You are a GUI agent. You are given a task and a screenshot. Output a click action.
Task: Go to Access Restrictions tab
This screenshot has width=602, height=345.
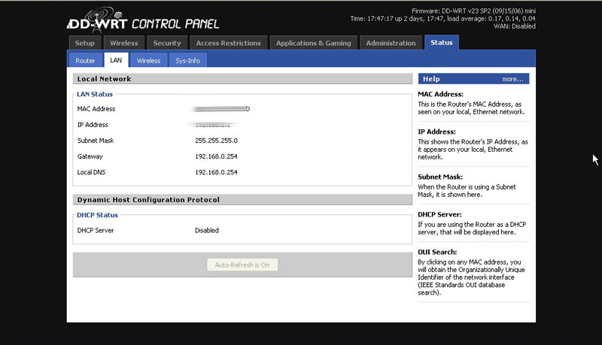(x=229, y=43)
